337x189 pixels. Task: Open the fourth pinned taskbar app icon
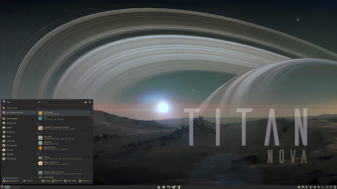point(174,187)
